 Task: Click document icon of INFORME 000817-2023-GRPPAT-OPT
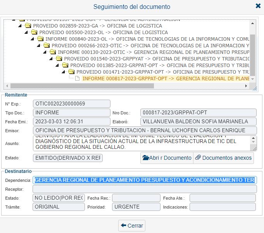coord(77,78)
